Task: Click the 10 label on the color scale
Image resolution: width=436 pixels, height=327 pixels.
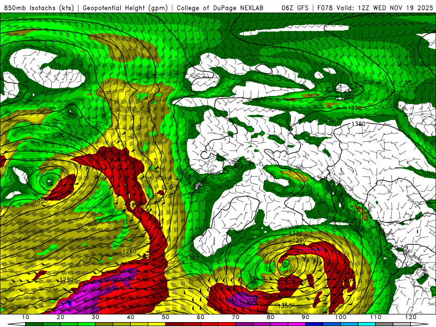Action: coord(25,317)
